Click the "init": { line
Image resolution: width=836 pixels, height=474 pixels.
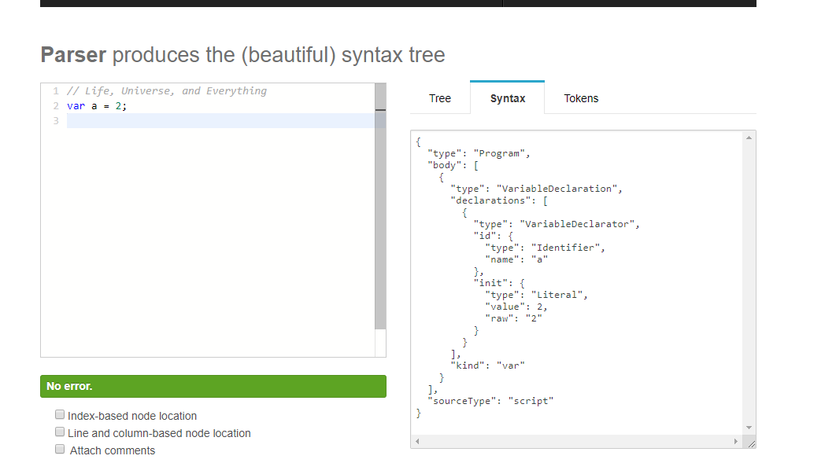499,283
